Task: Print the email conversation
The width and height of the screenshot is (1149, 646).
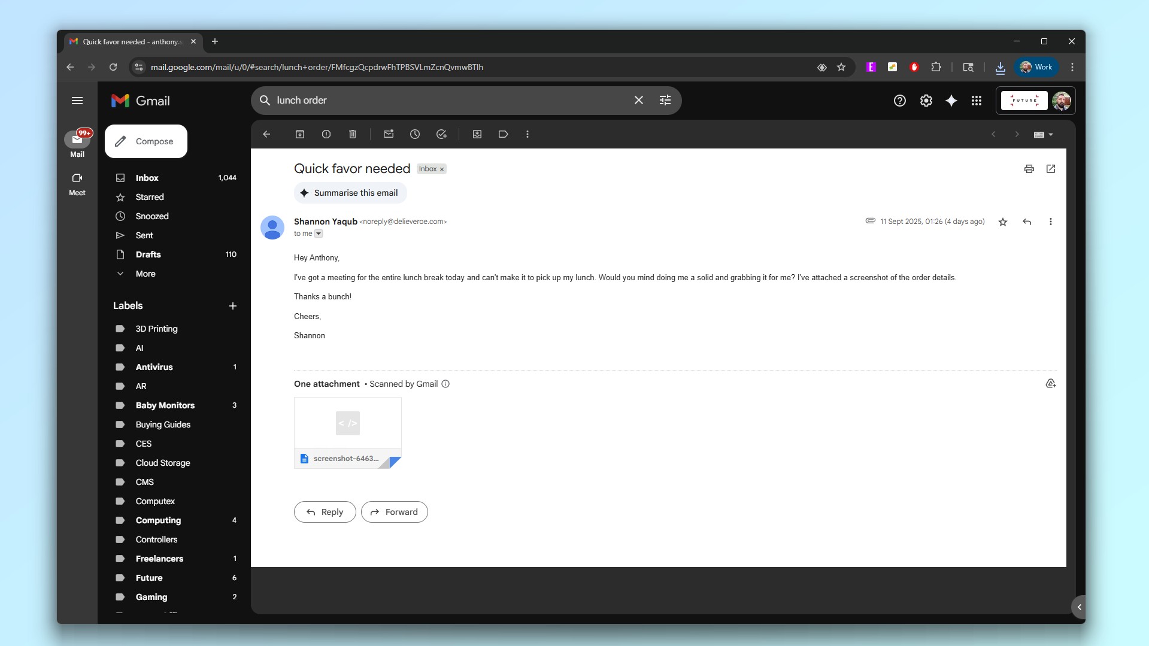Action: tap(1029, 169)
